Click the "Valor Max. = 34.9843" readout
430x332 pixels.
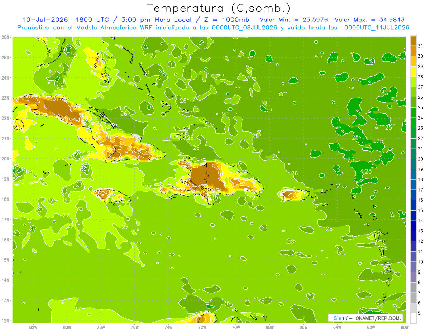tap(370, 20)
